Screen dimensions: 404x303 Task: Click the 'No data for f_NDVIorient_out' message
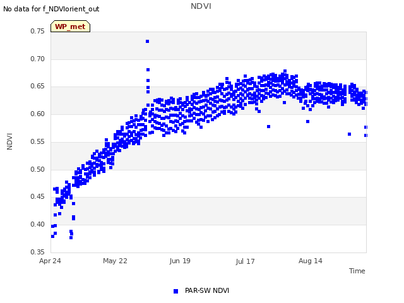pos(51,9)
